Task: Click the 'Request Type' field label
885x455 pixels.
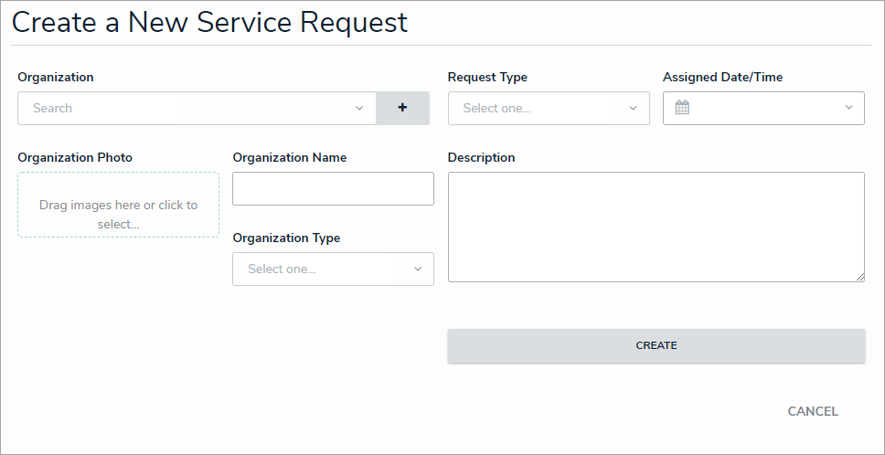Action: click(x=487, y=77)
